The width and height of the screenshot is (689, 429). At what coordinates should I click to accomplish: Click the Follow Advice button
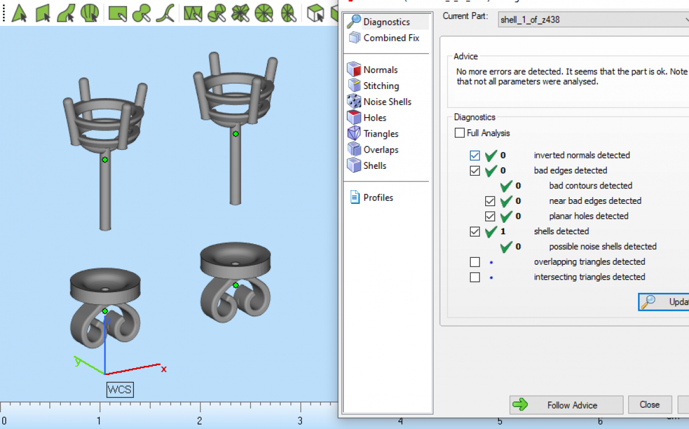pos(566,405)
